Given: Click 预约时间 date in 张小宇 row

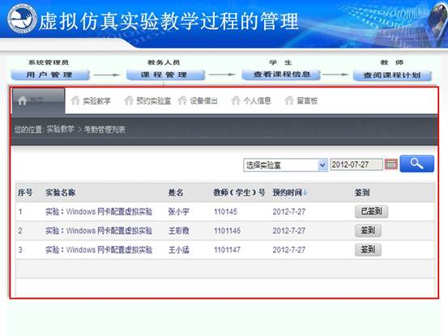Looking at the screenshot, I should 289,211.
